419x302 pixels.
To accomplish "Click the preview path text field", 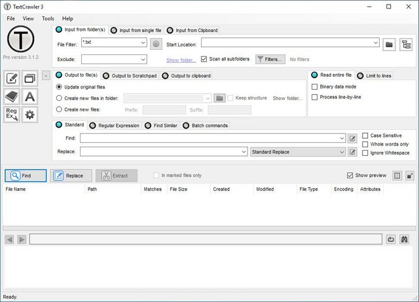I will point(206,239).
